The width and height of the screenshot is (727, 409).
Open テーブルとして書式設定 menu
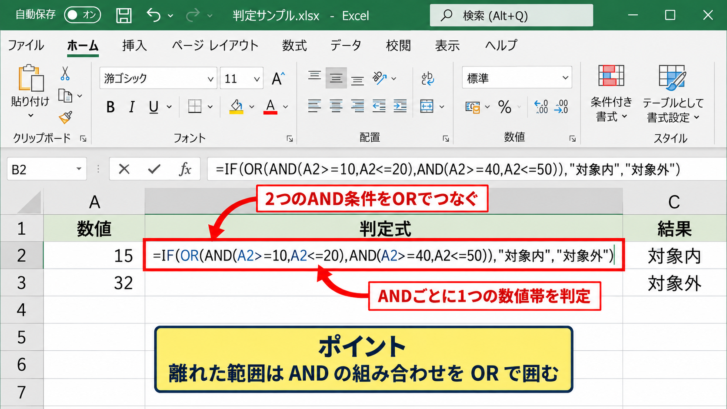[x=673, y=93]
